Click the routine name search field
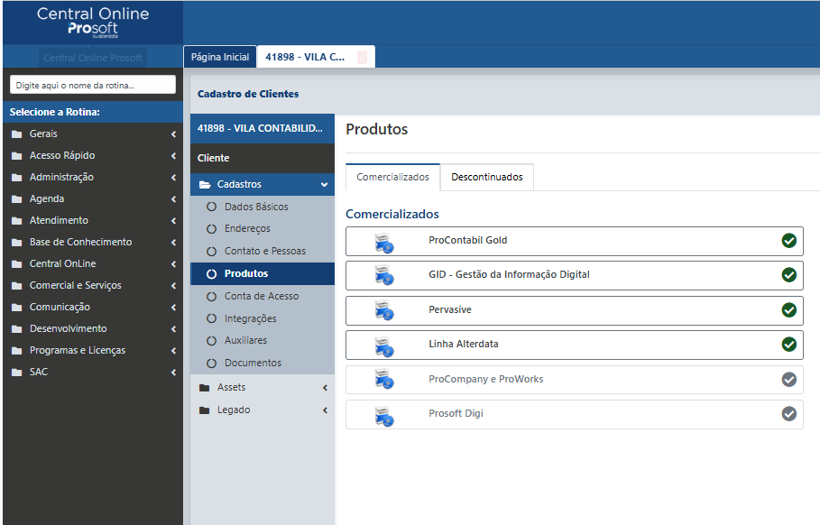This screenshot has width=820, height=525. [92, 85]
